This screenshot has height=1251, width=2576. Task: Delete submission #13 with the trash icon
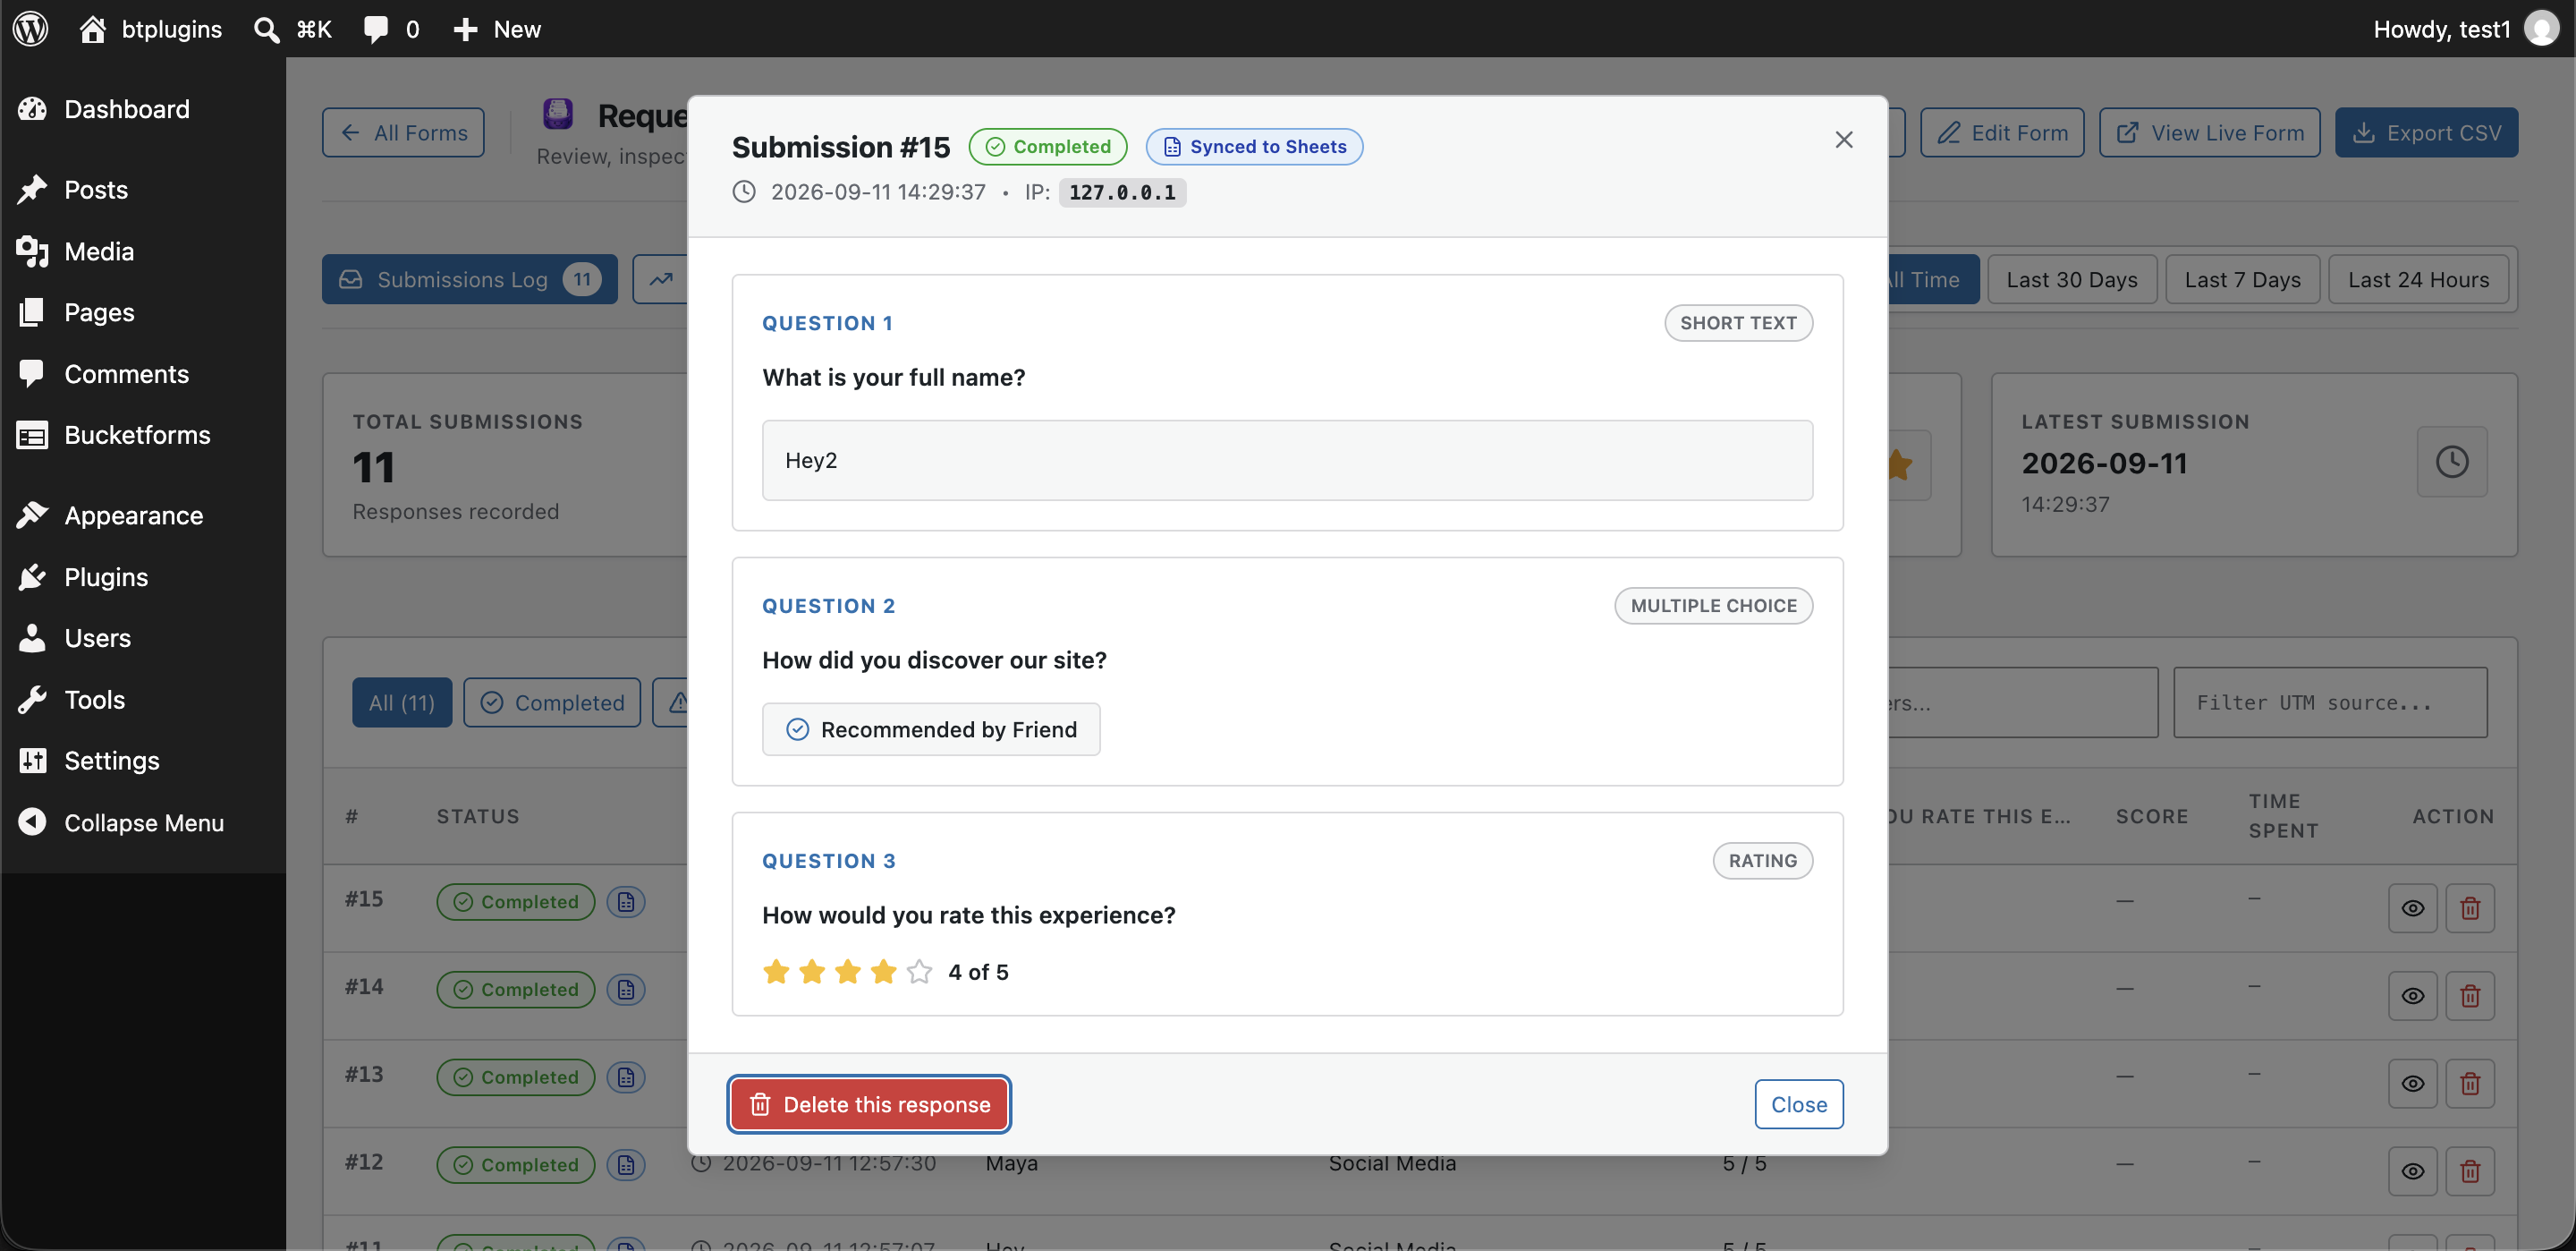2470,1083
